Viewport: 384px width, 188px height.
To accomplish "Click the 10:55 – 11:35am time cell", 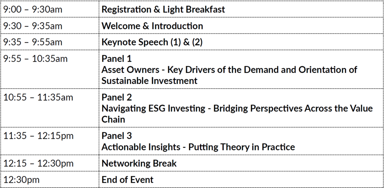I will point(38,98).
